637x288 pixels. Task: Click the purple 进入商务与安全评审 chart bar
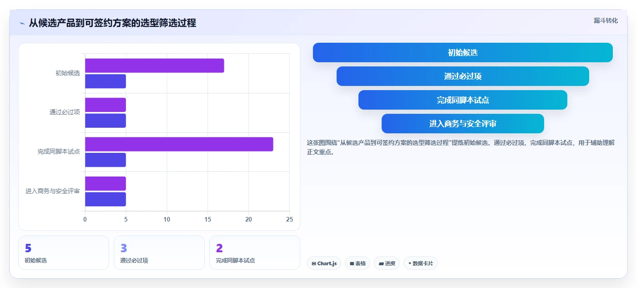(105, 183)
